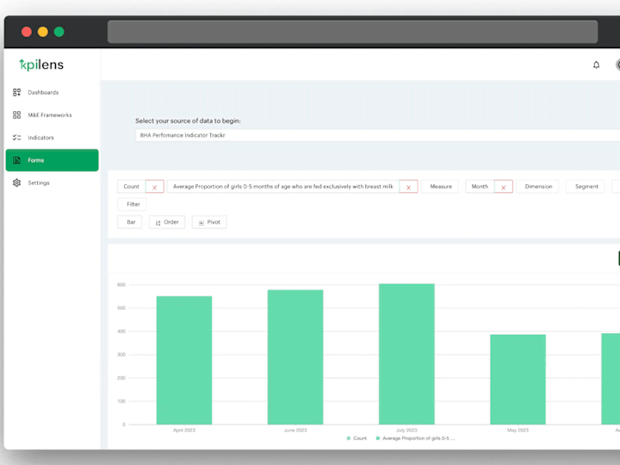The width and height of the screenshot is (620, 465).
Task: Click the July 2023 axis label
Action: [x=406, y=431]
